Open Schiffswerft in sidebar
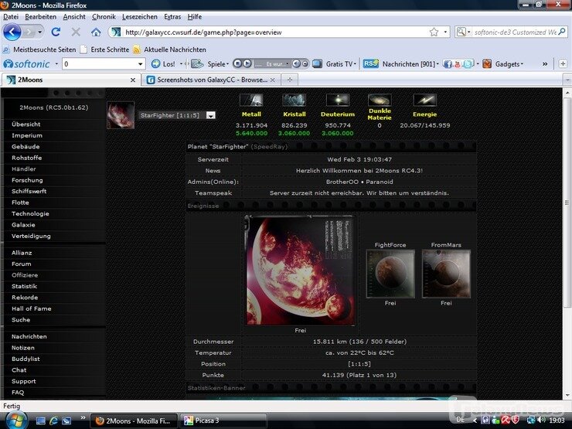This screenshot has width=572, height=429. tap(29, 191)
